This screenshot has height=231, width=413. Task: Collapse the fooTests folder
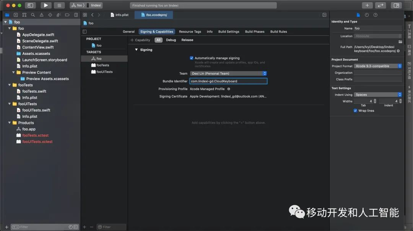10,85
